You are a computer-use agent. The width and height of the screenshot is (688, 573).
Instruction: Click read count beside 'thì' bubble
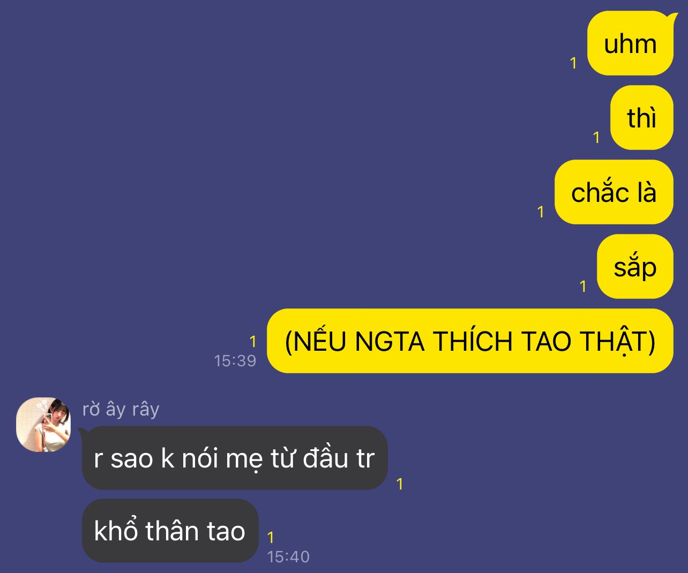[x=596, y=138]
